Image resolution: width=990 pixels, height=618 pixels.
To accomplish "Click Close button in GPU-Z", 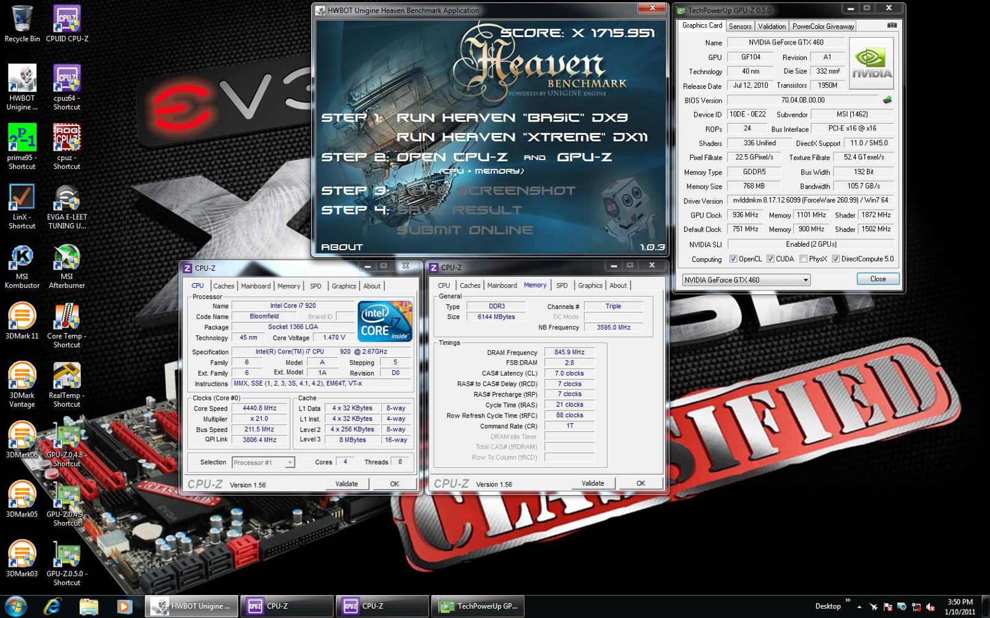I will tap(878, 279).
